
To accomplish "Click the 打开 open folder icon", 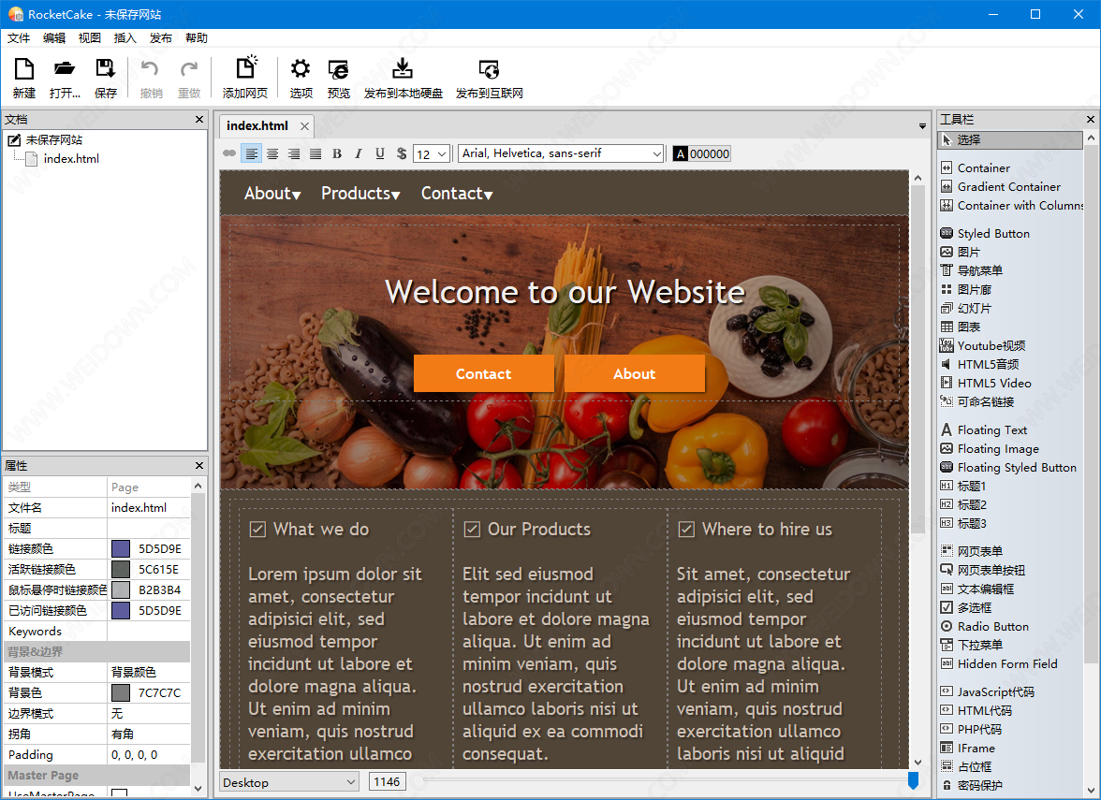I will tap(65, 69).
